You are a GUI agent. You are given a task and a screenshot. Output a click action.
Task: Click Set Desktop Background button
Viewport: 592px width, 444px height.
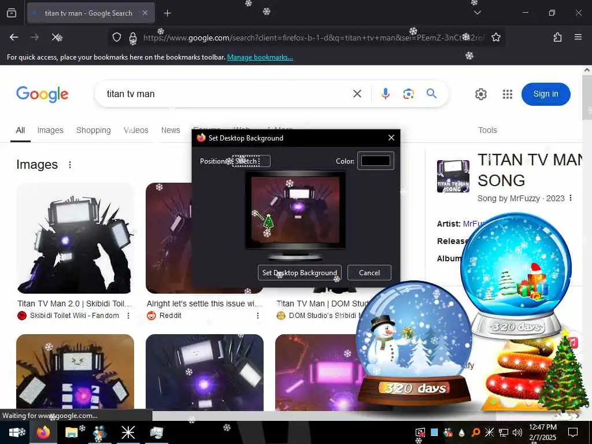(x=299, y=273)
